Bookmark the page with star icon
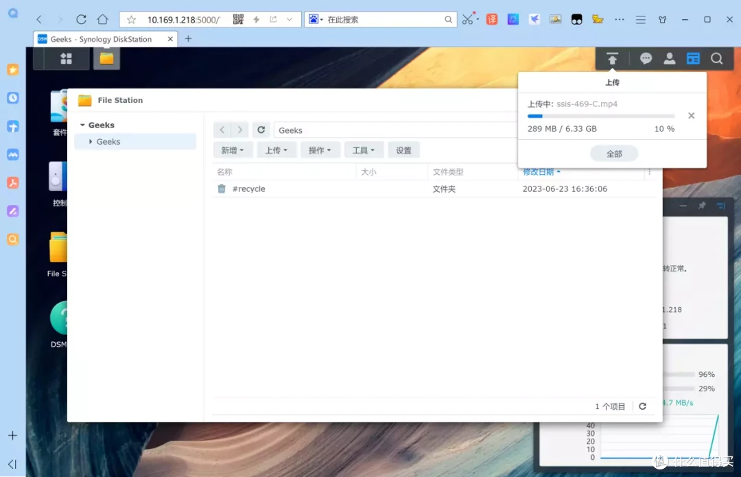This screenshot has width=741, height=477. (131, 19)
